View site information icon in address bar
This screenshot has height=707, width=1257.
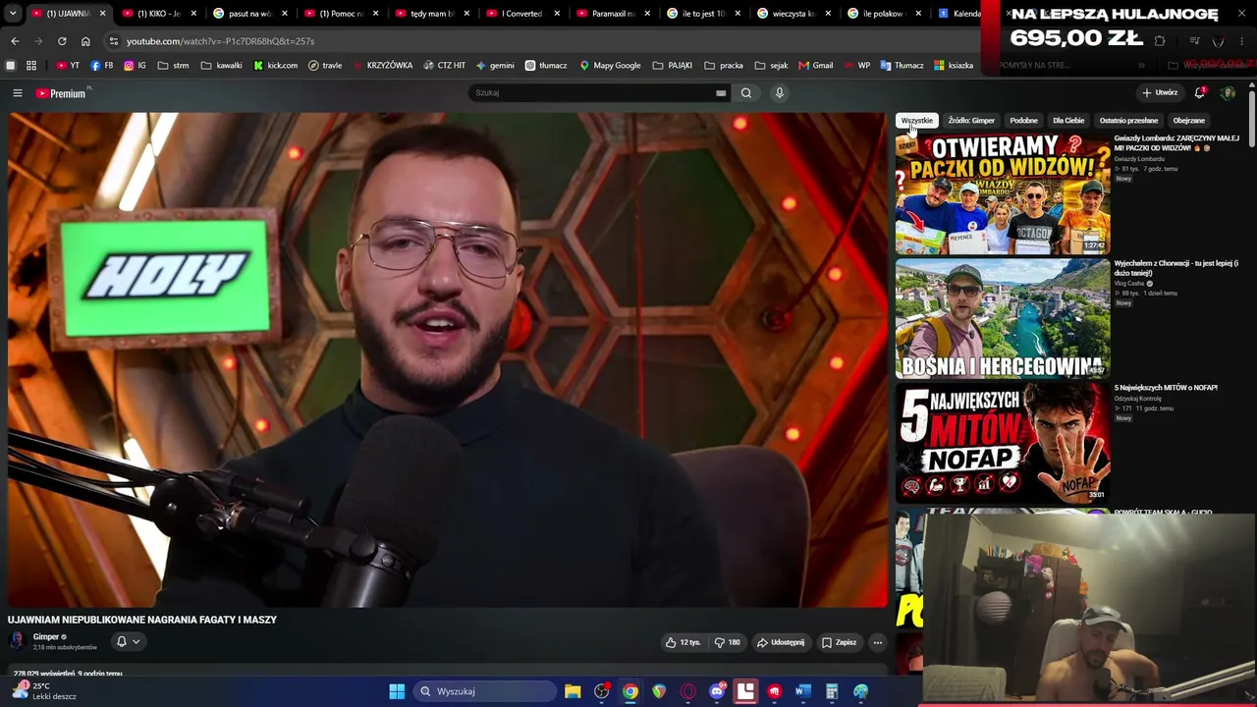[114, 41]
